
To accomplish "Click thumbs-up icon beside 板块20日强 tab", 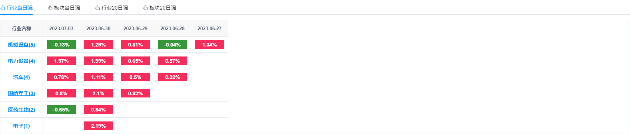I will 145,8.
